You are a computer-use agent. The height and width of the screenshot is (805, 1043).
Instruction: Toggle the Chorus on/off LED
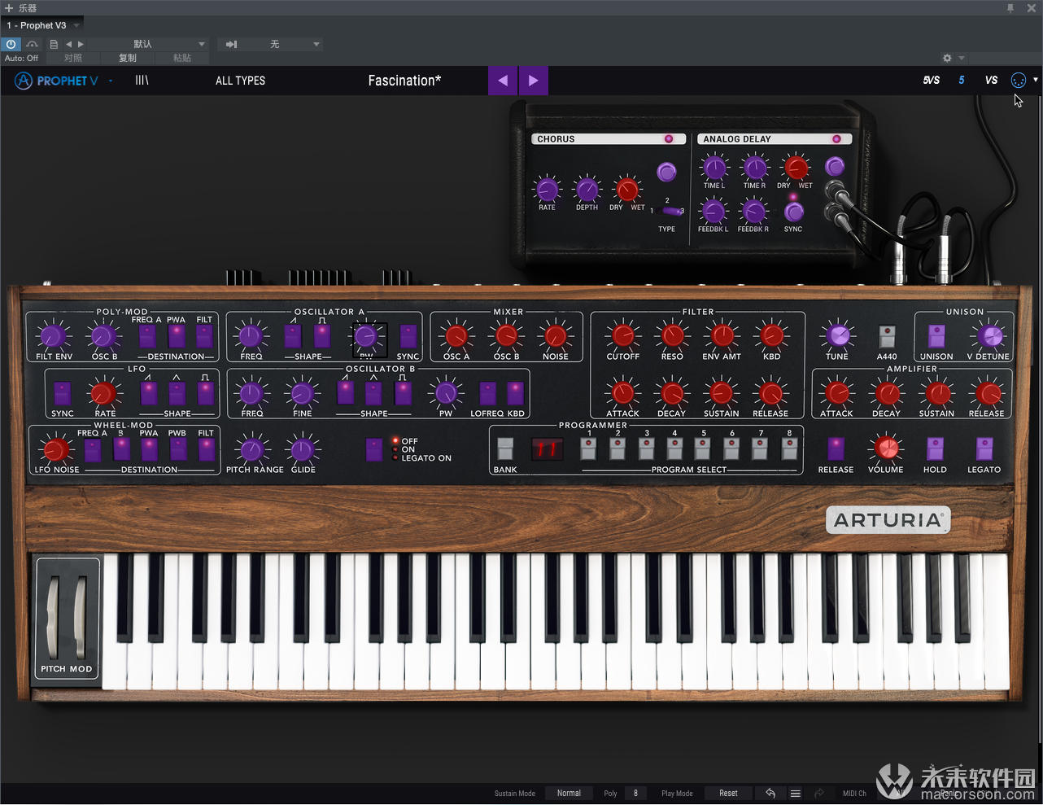[669, 139]
